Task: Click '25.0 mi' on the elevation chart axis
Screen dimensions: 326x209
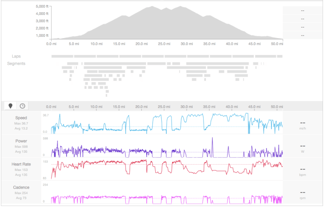Action: [164, 44]
